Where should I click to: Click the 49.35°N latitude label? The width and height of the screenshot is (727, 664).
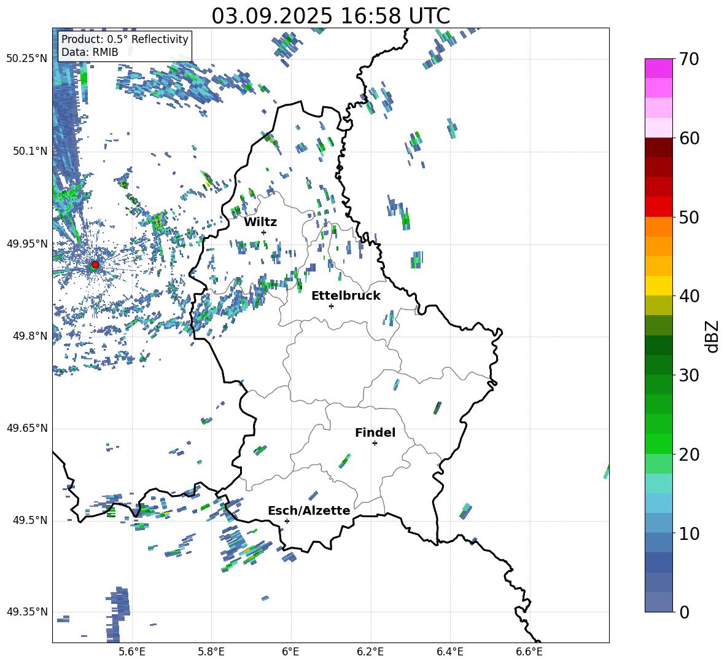click(26, 612)
